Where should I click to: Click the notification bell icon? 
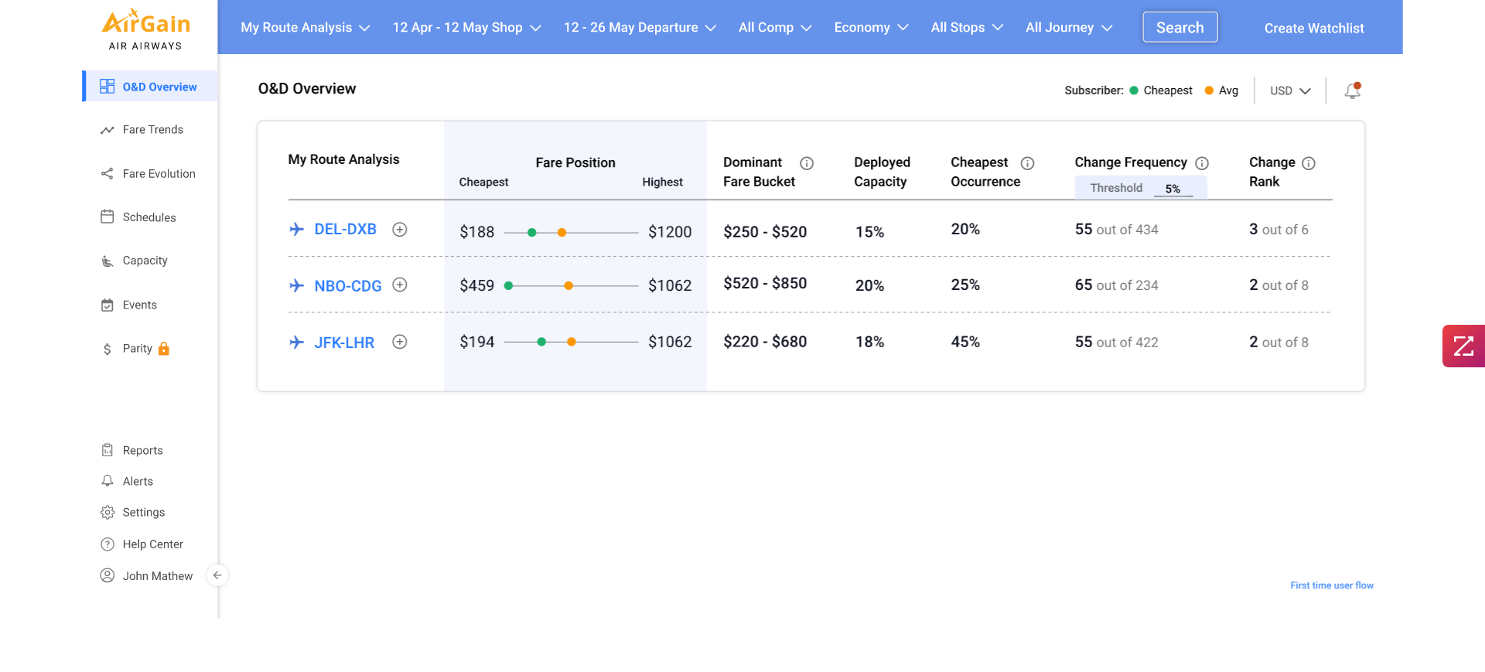click(1352, 90)
